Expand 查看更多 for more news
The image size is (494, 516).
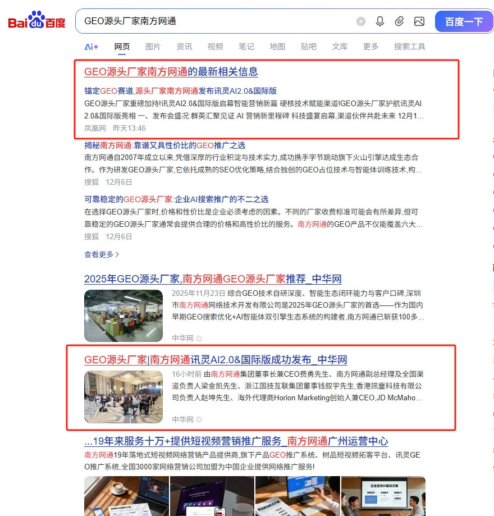coord(102,254)
